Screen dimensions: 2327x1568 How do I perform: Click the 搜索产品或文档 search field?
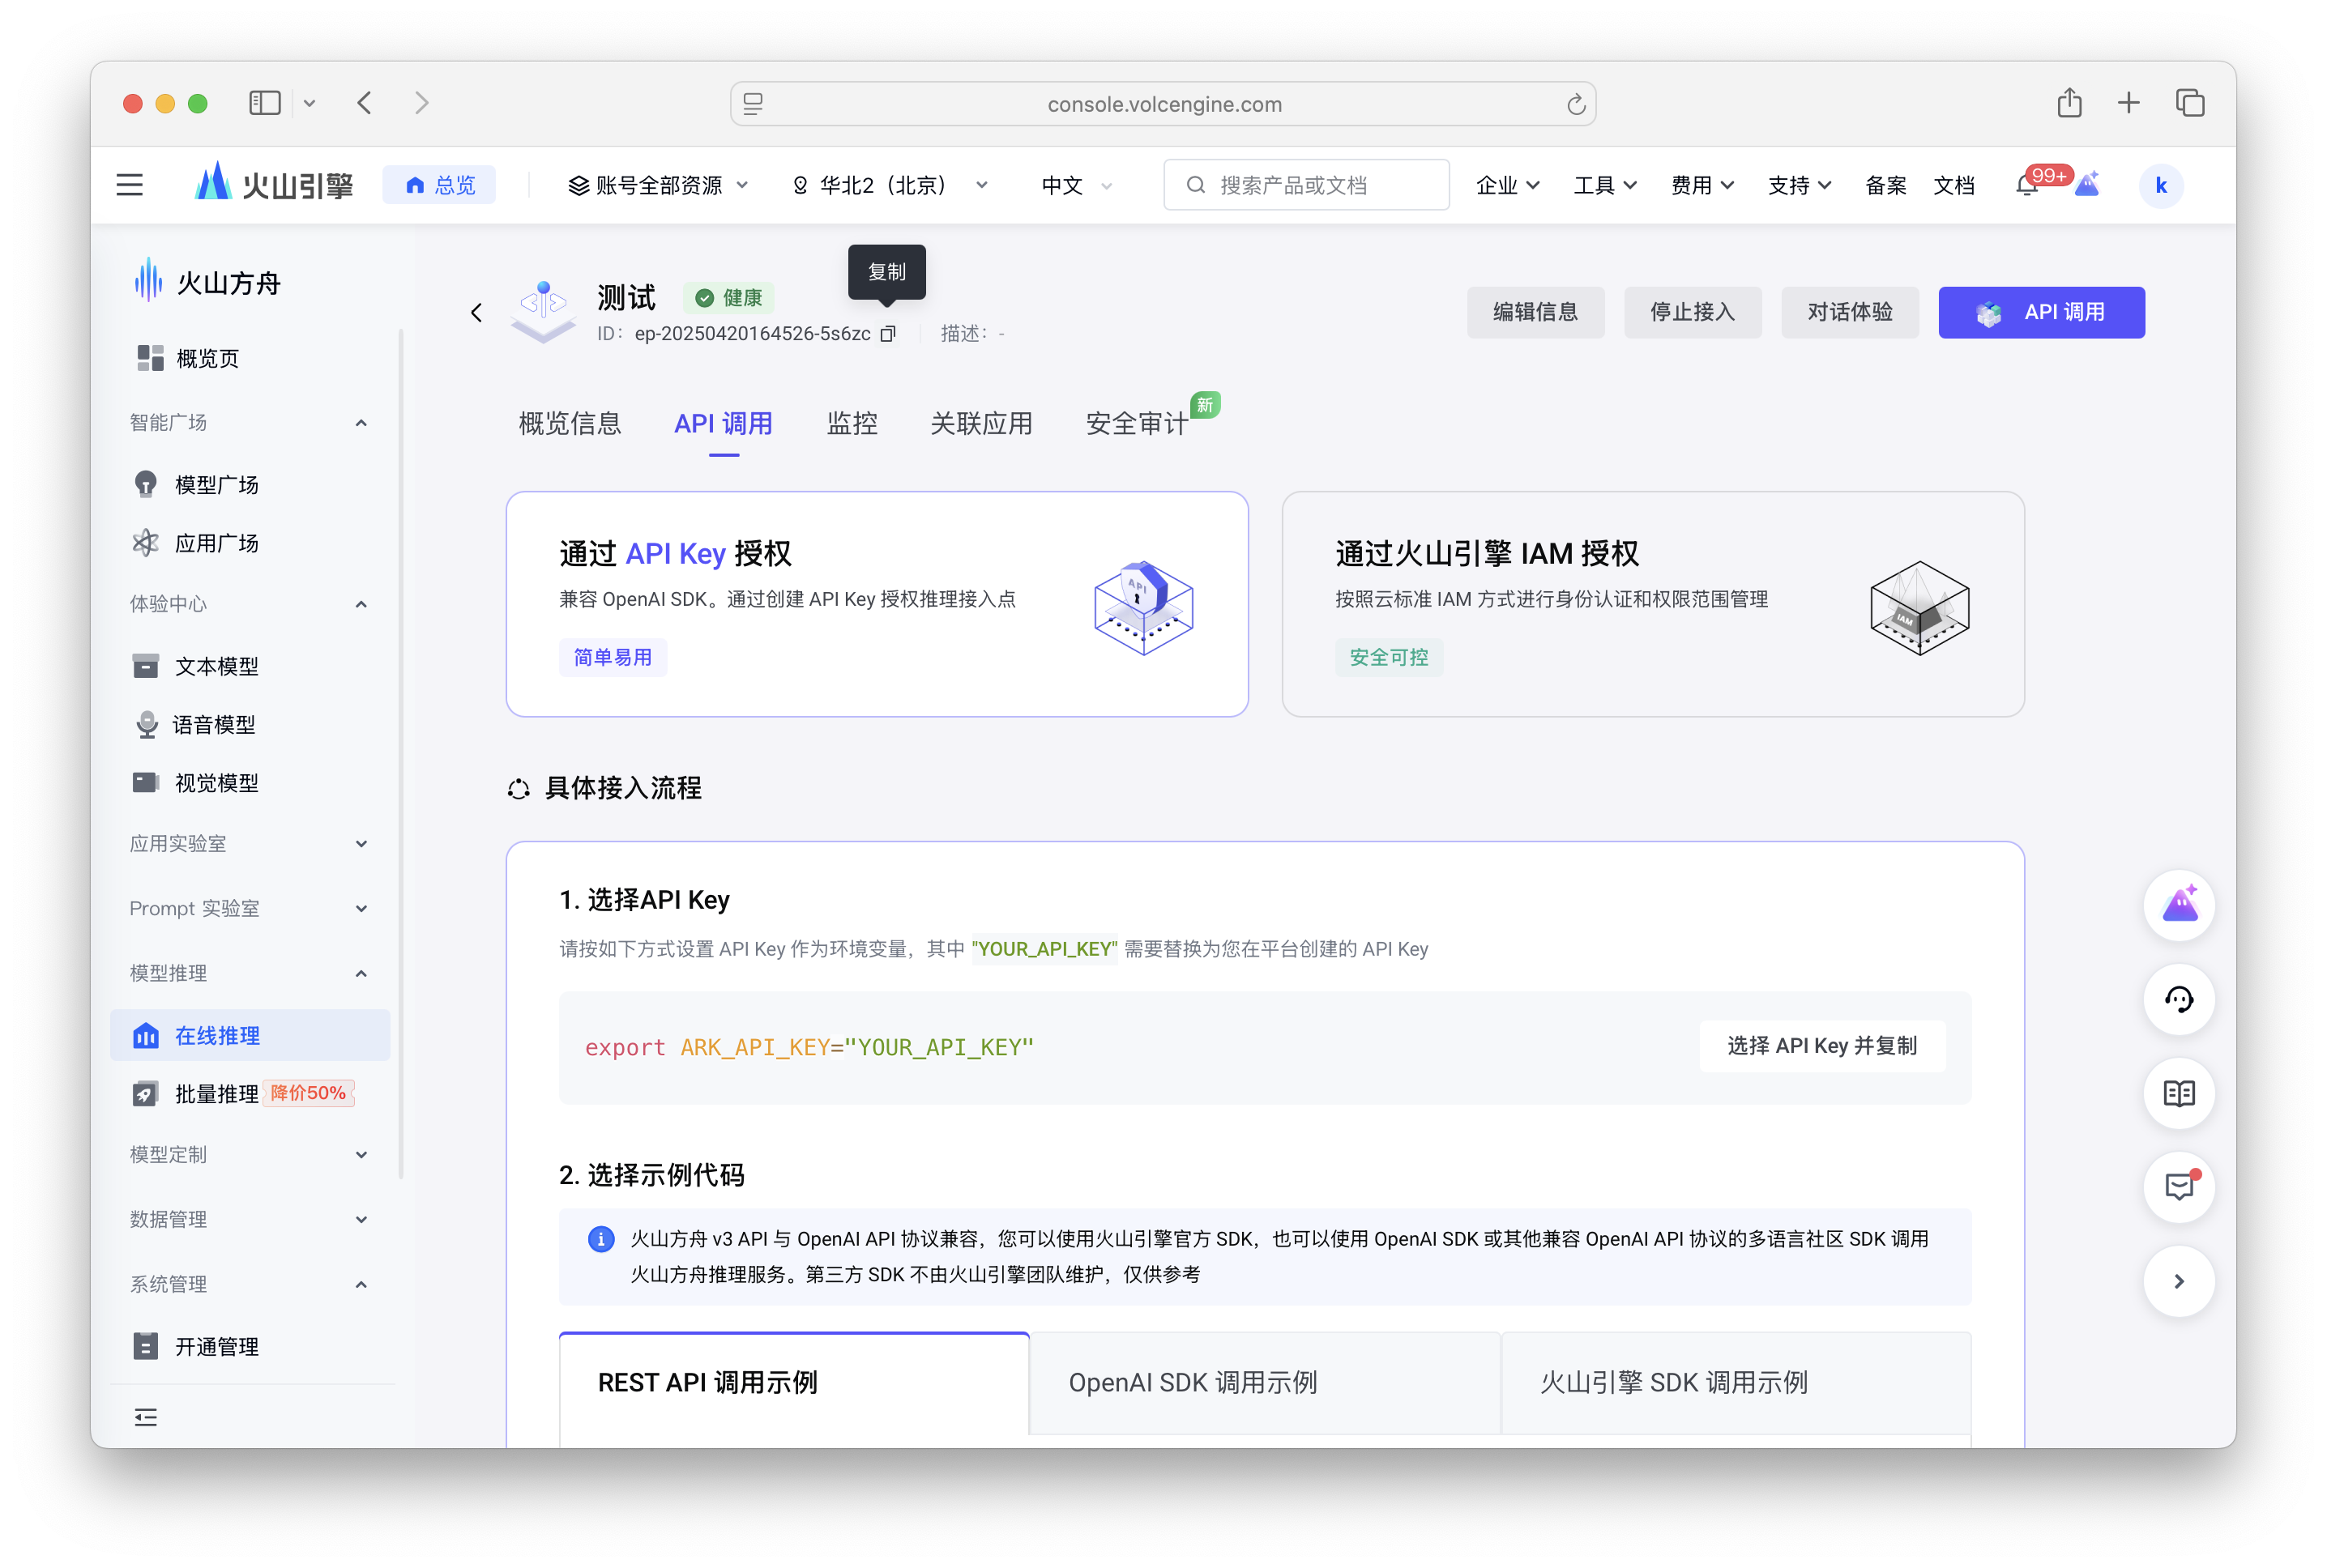coord(1304,184)
